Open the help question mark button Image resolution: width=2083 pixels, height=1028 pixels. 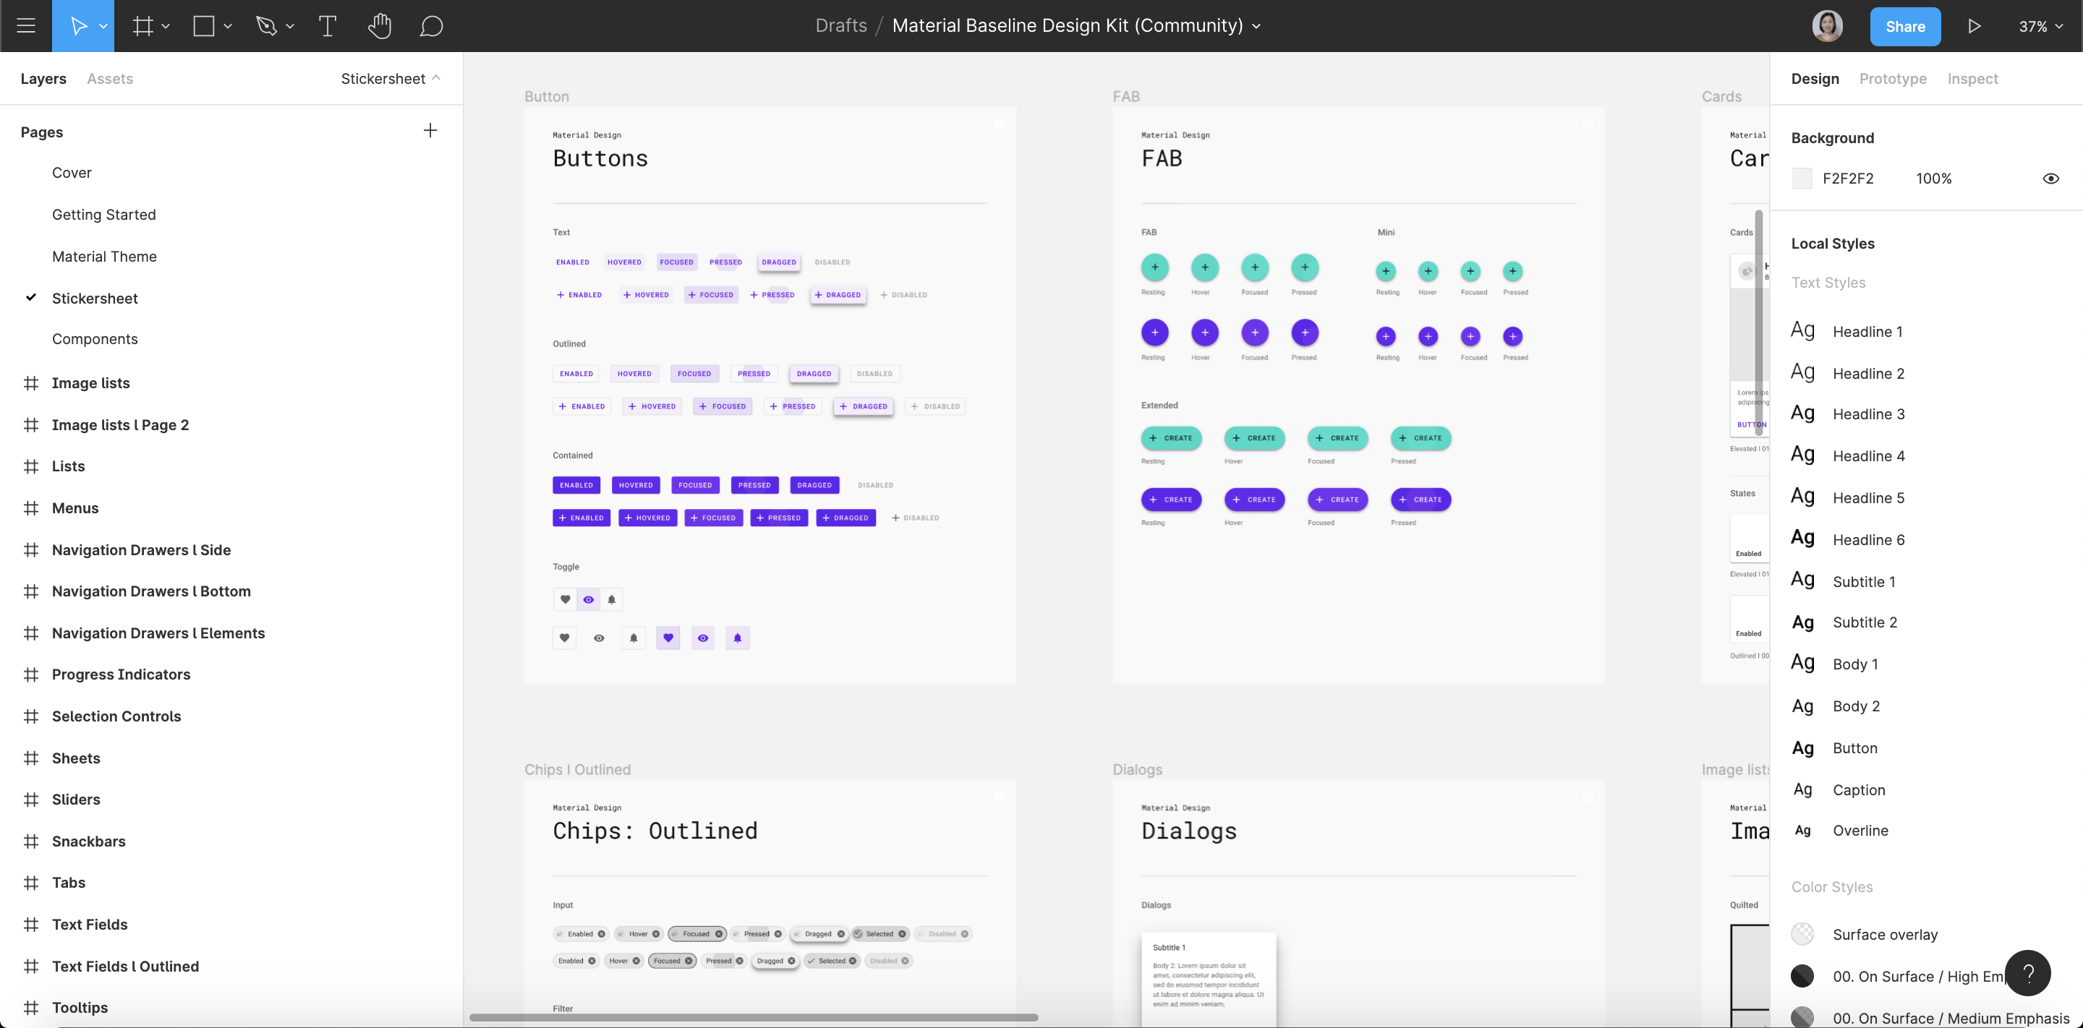(2028, 973)
